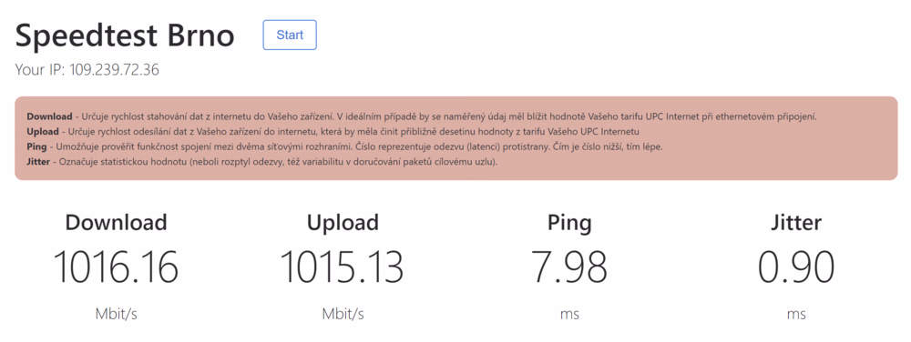
Task: Click the bold Ping term in info box
Action: (36, 146)
